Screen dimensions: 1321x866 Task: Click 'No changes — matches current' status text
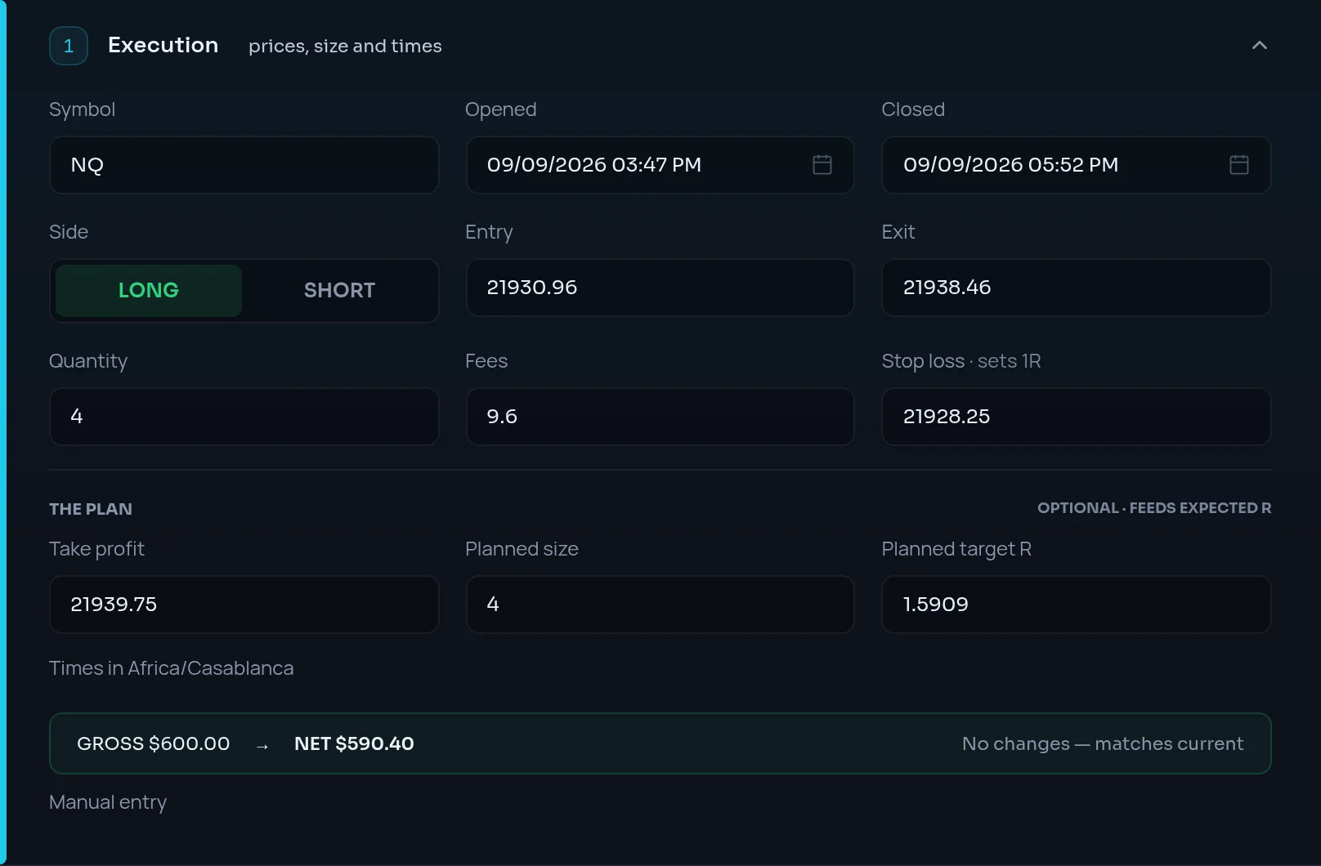pos(1103,743)
